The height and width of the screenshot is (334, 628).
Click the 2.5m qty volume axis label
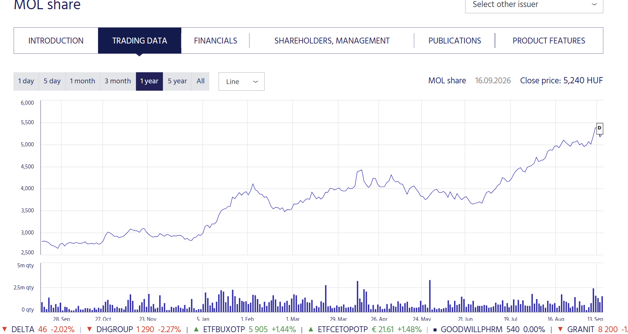[24, 288]
